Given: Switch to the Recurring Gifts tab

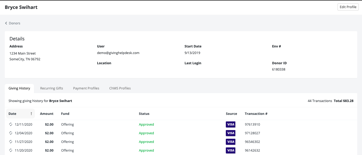Looking at the screenshot, I should (x=52, y=88).
